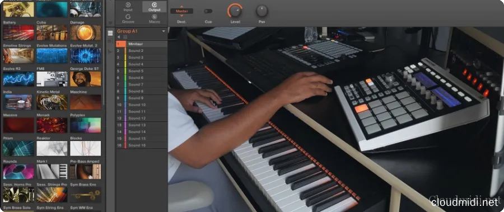This screenshot has height=212, width=504.
Task: Open the Battery product thumbnail
Action: (18, 33)
